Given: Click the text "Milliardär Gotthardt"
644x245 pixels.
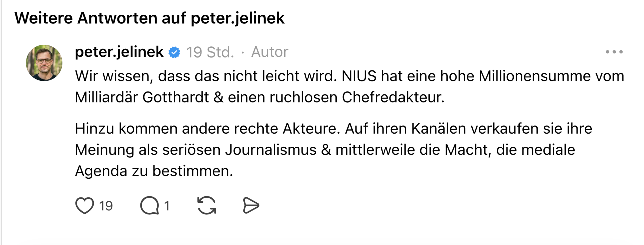Looking at the screenshot, I should [142, 97].
